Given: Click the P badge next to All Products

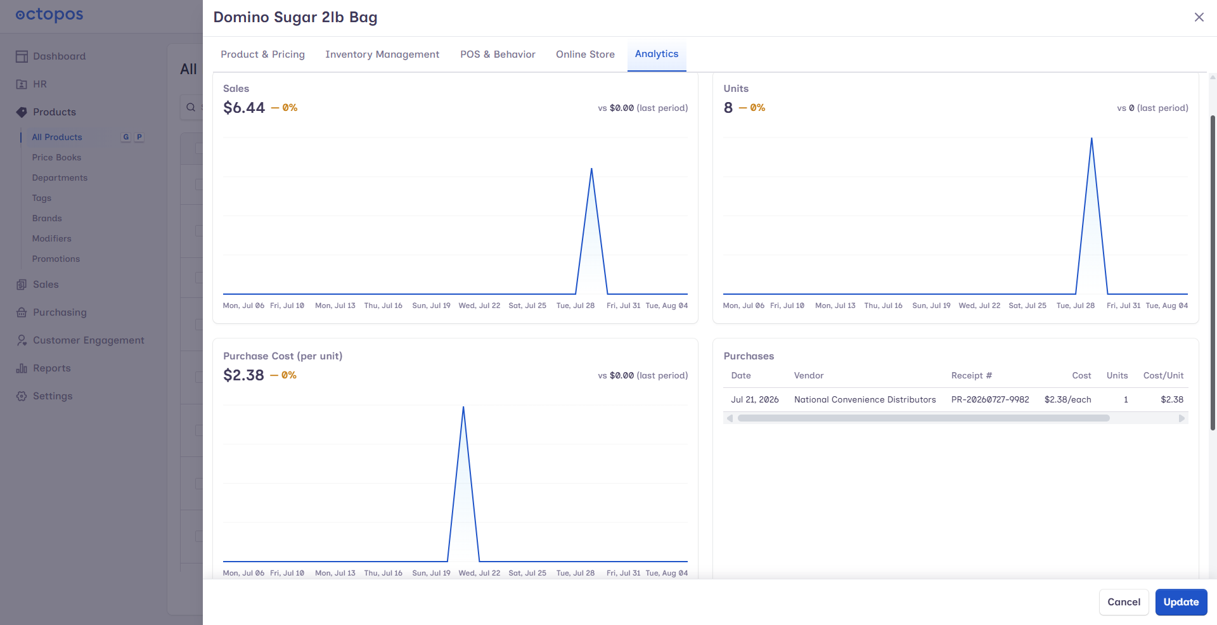Looking at the screenshot, I should (139, 137).
